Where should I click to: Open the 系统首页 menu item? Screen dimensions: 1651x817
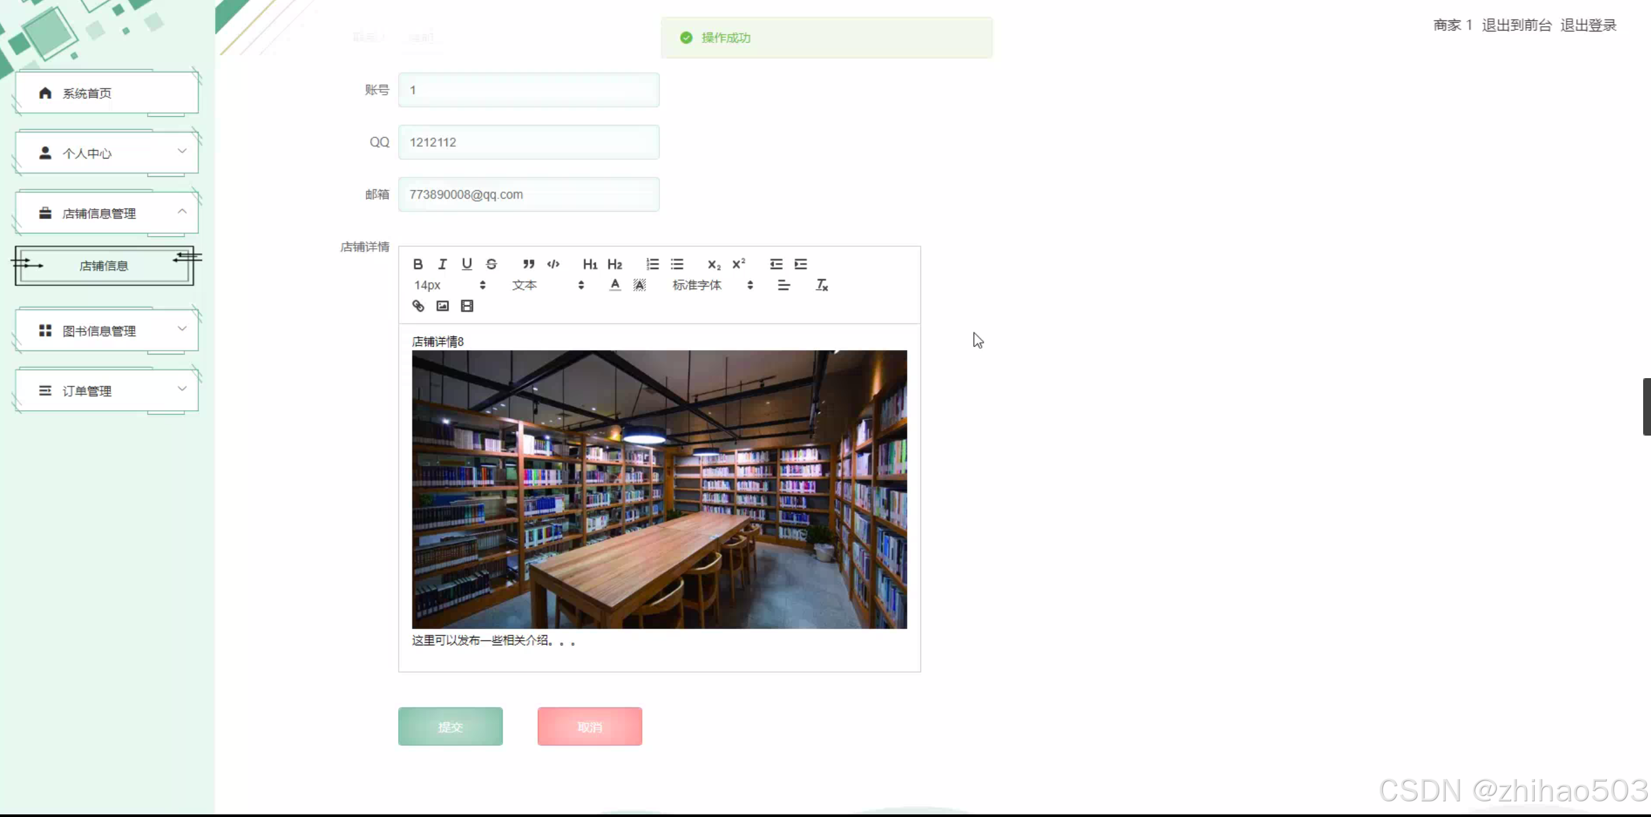click(x=107, y=93)
